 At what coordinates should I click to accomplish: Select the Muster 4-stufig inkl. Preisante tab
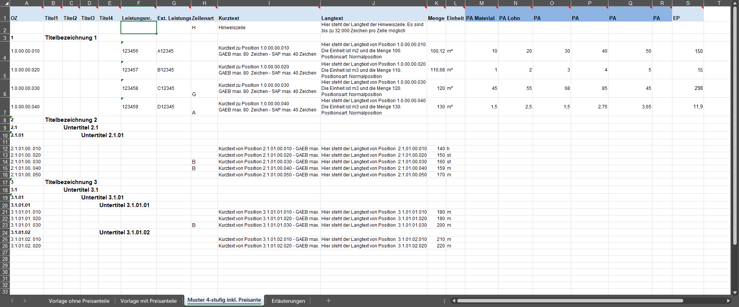(x=224, y=300)
